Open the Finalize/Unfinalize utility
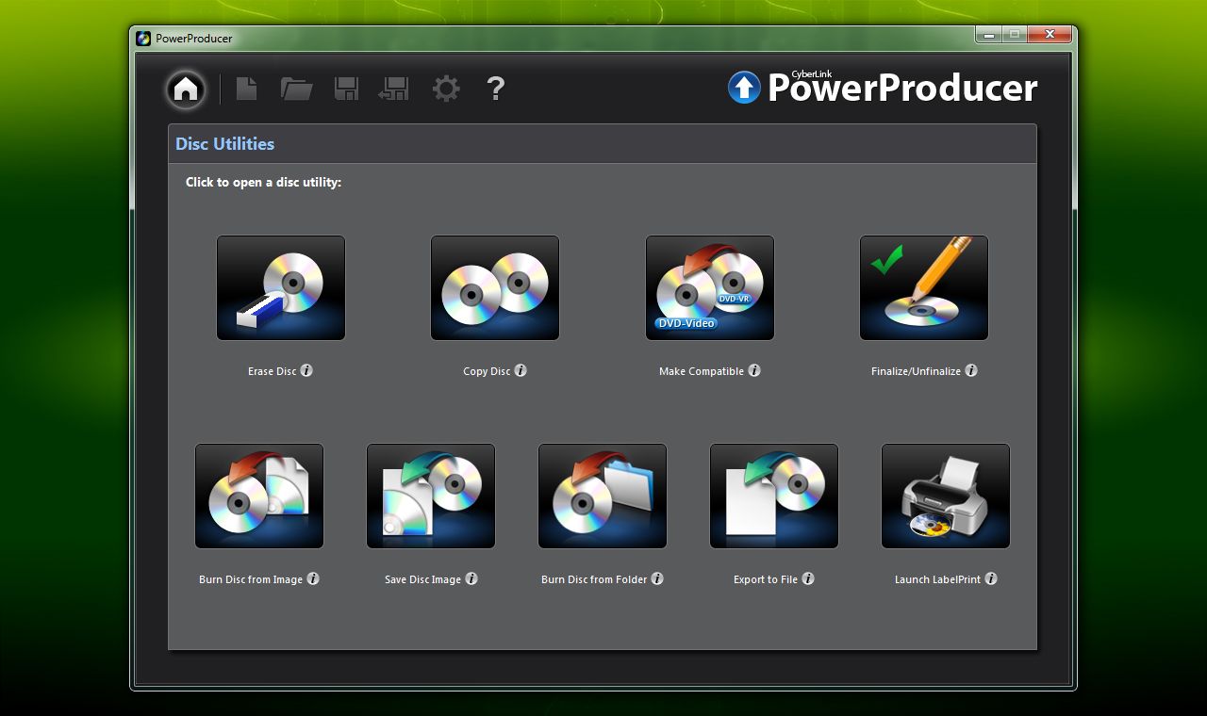Image resolution: width=1207 pixels, height=716 pixels. [x=924, y=288]
